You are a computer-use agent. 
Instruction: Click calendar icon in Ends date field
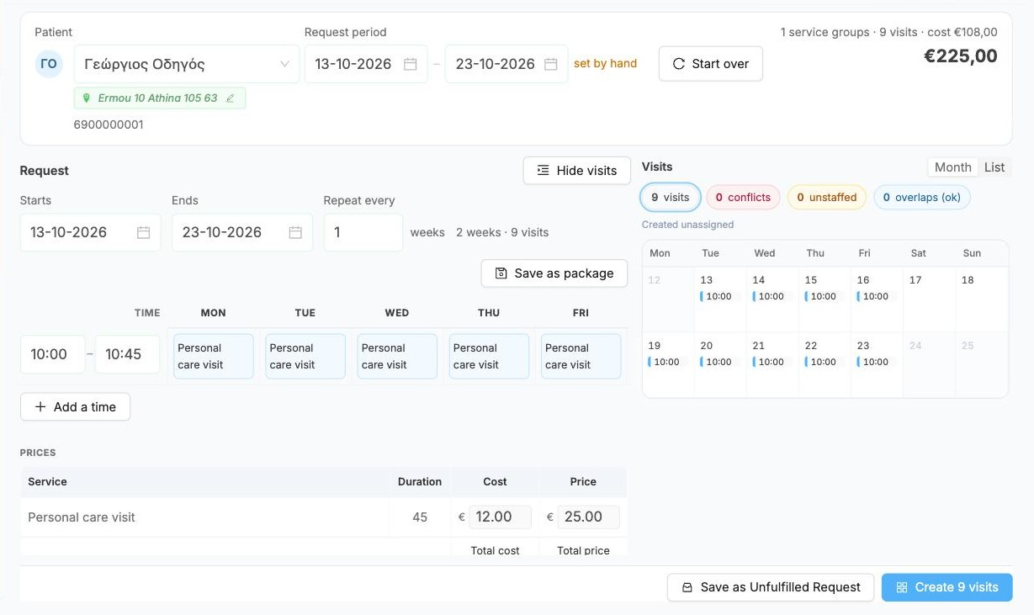tap(295, 232)
